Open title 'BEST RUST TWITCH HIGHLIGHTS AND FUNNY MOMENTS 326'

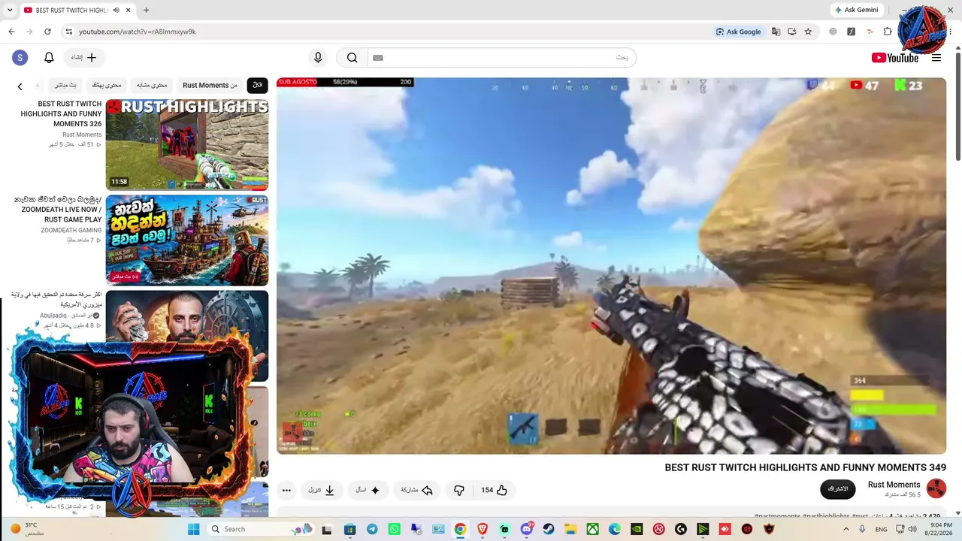(x=61, y=114)
